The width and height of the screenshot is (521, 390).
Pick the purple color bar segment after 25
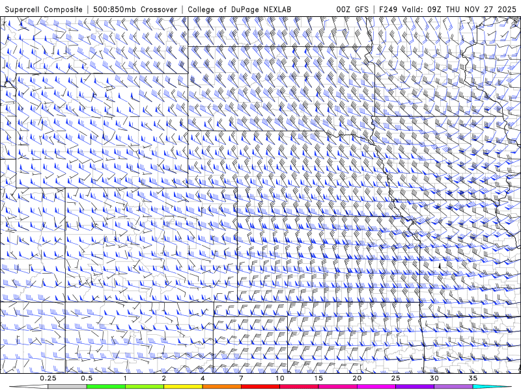coord(415,387)
